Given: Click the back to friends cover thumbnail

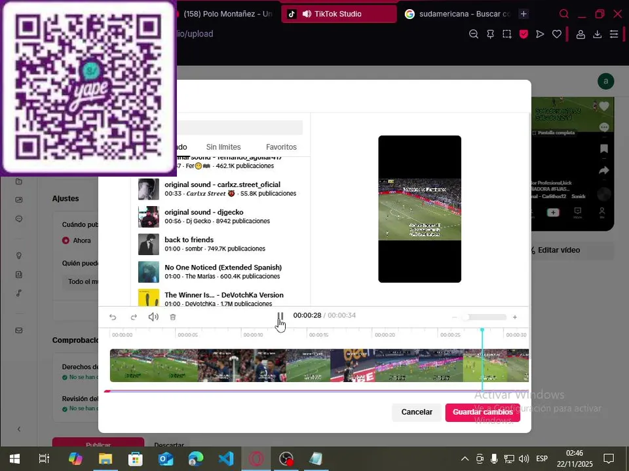Looking at the screenshot, I should tap(149, 244).
